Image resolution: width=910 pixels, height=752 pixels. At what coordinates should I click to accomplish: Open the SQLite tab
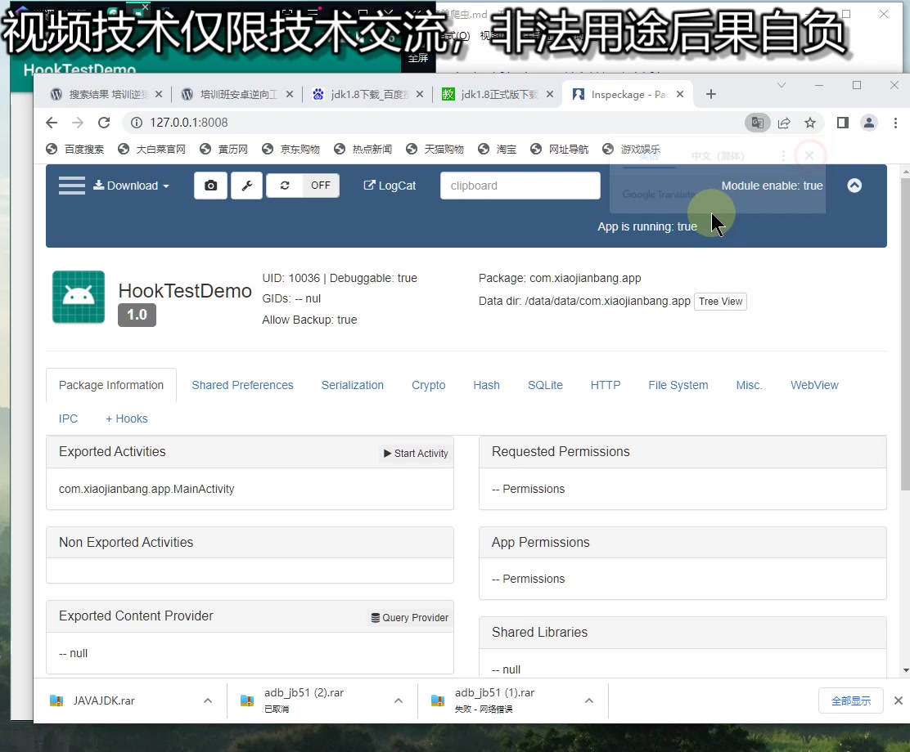pyautogui.click(x=545, y=385)
